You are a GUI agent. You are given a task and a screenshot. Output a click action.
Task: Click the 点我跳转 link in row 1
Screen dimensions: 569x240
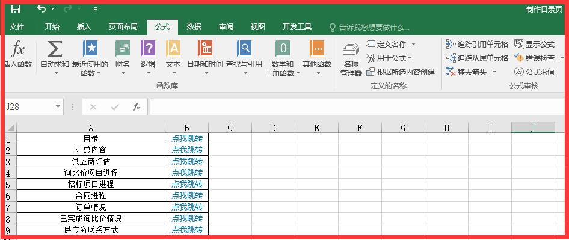click(x=187, y=138)
